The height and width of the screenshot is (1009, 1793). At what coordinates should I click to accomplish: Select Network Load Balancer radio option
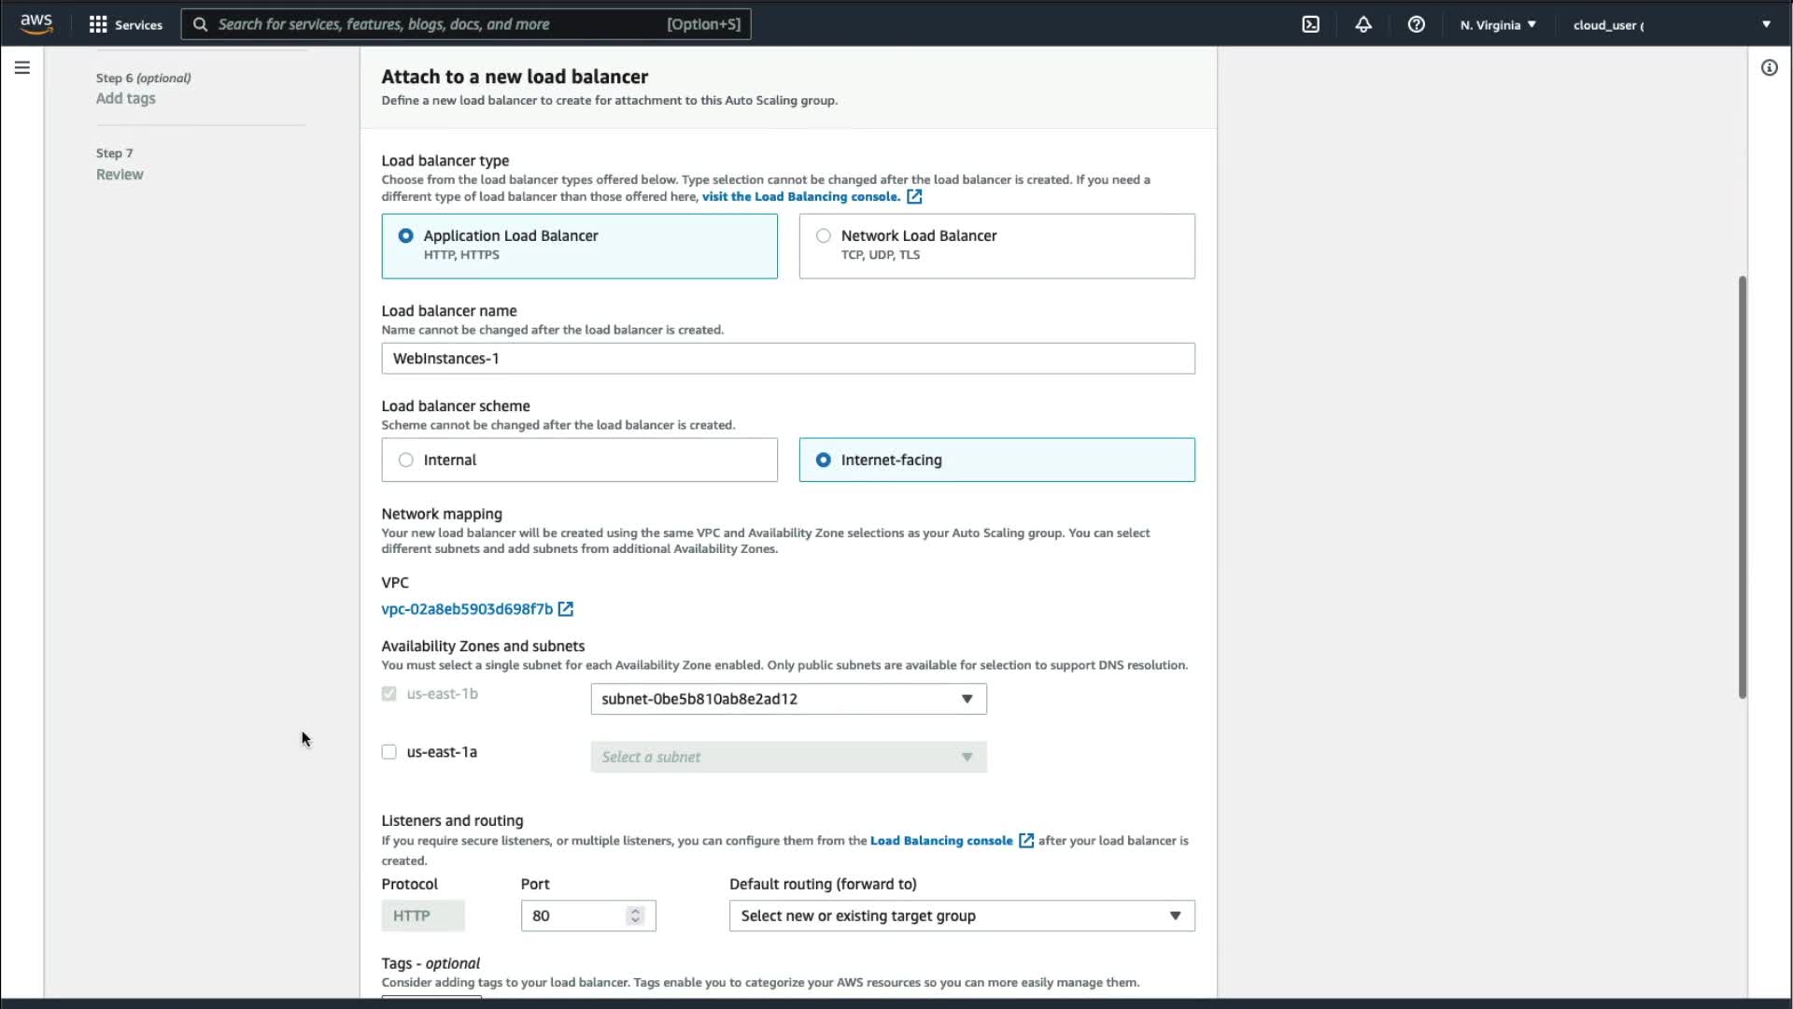823,235
